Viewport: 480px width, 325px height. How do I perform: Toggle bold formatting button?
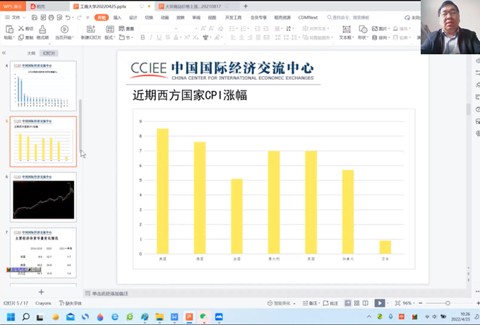143,37
